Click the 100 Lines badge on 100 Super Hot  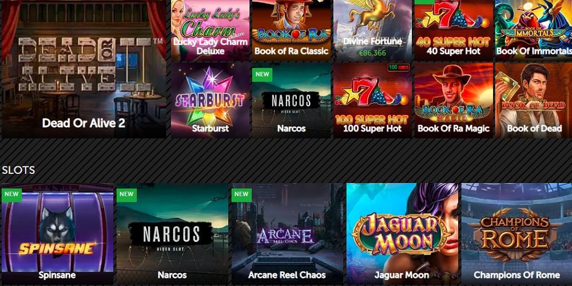[399, 67]
